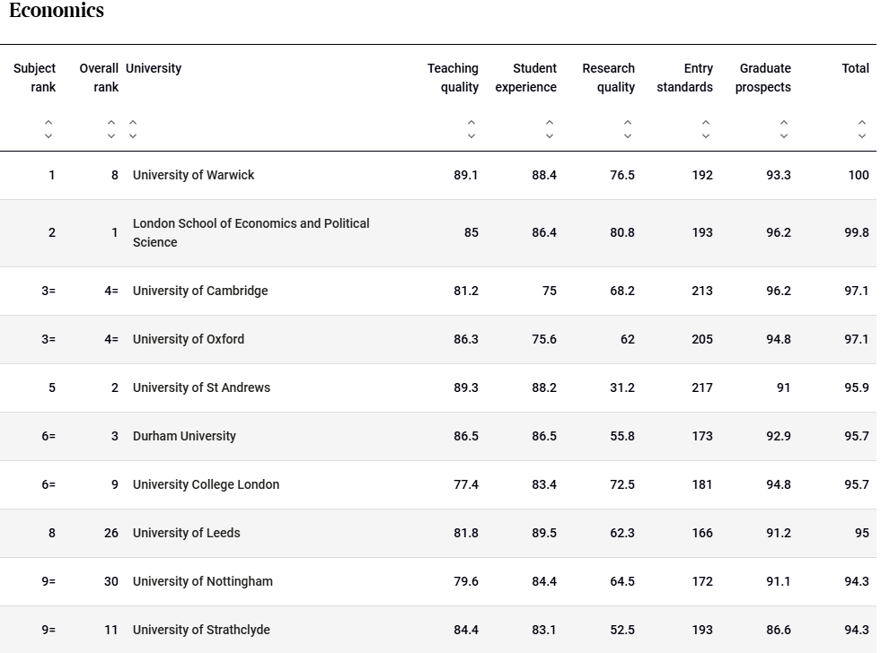Click the Teaching quality column header
Screen dimensions: 881x653
453,77
